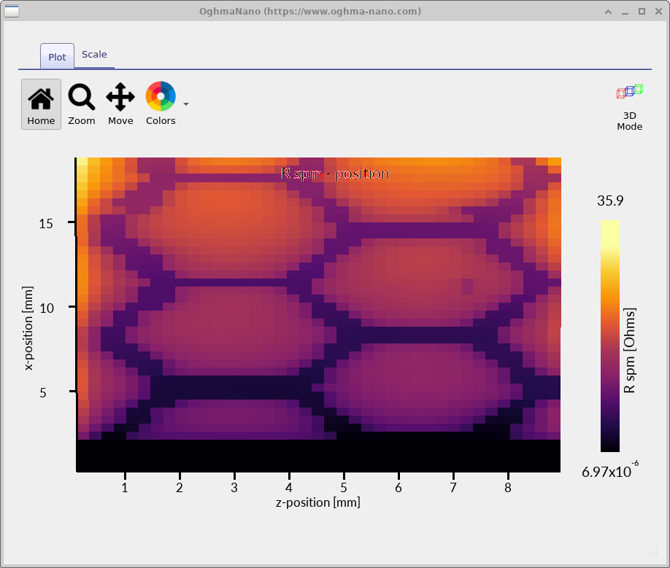
Task: Toggle Home as the active tool
Action: coord(41,103)
